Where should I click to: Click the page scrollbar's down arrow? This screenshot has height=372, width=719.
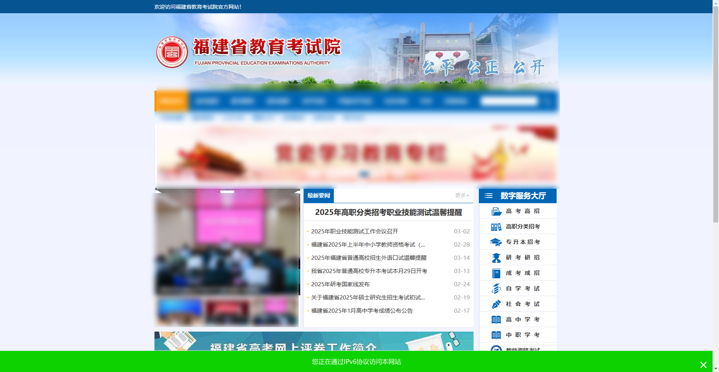(716, 369)
